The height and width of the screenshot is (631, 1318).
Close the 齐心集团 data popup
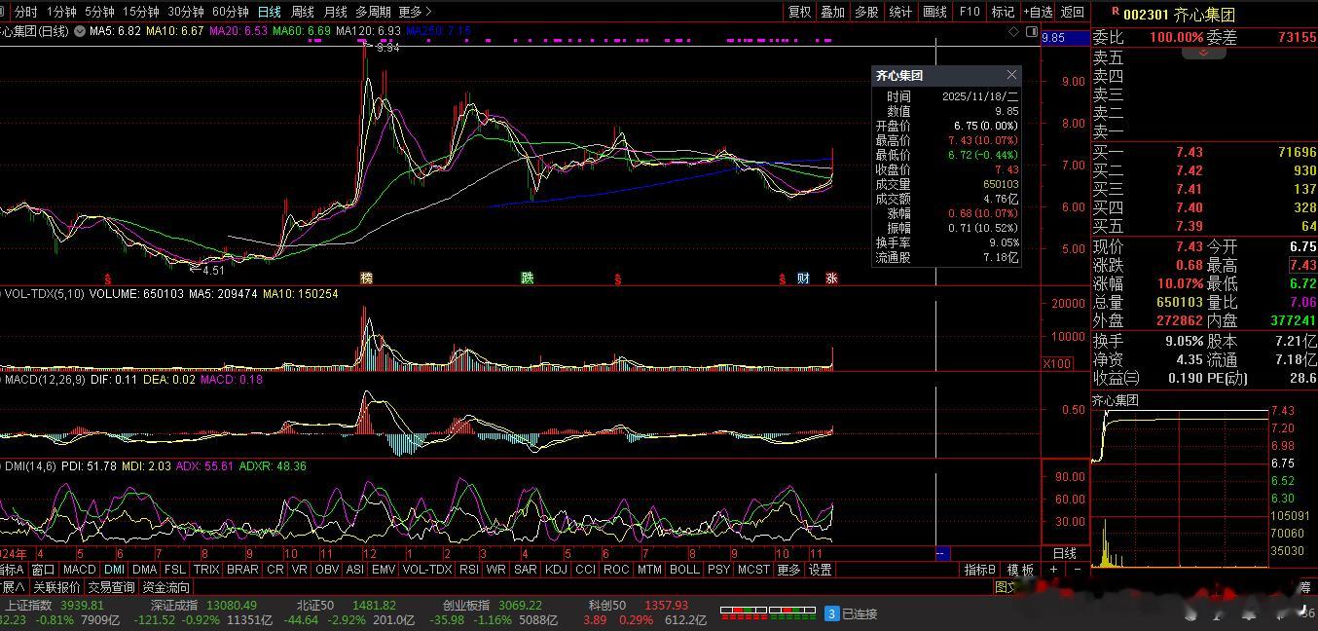pos(1011,75)
